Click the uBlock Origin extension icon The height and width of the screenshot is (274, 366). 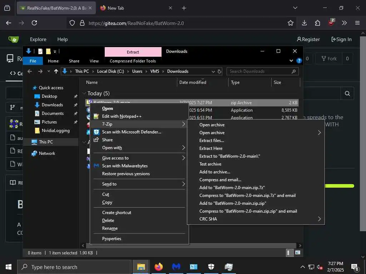331,22
